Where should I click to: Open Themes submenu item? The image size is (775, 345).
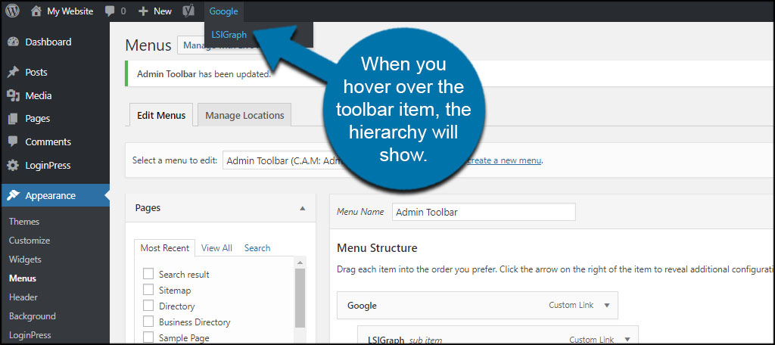(x=24, y=222)
